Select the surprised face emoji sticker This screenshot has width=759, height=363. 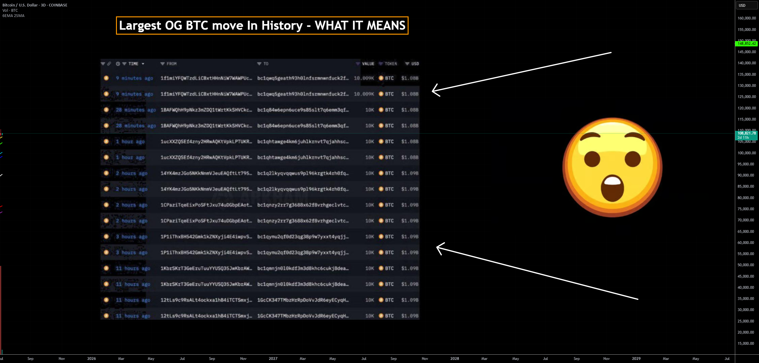pos(612,167)
